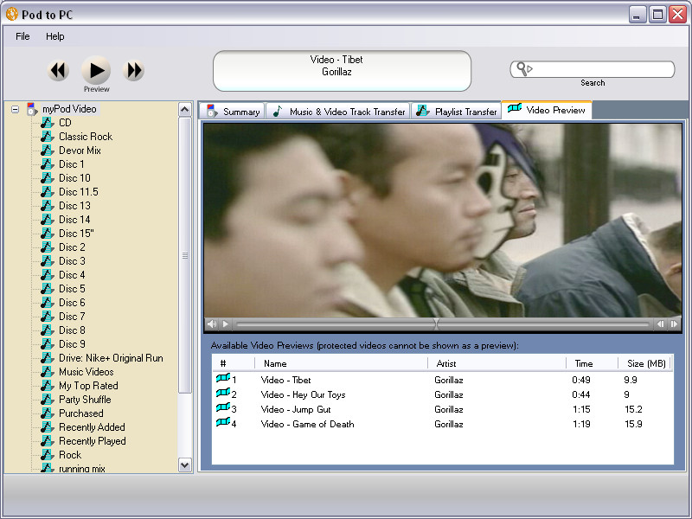Image resolution: width=692 pixels, height=519 pixels.
Task: Click the Disc 11.5 playlist icon
Action: tap(48, 192)
